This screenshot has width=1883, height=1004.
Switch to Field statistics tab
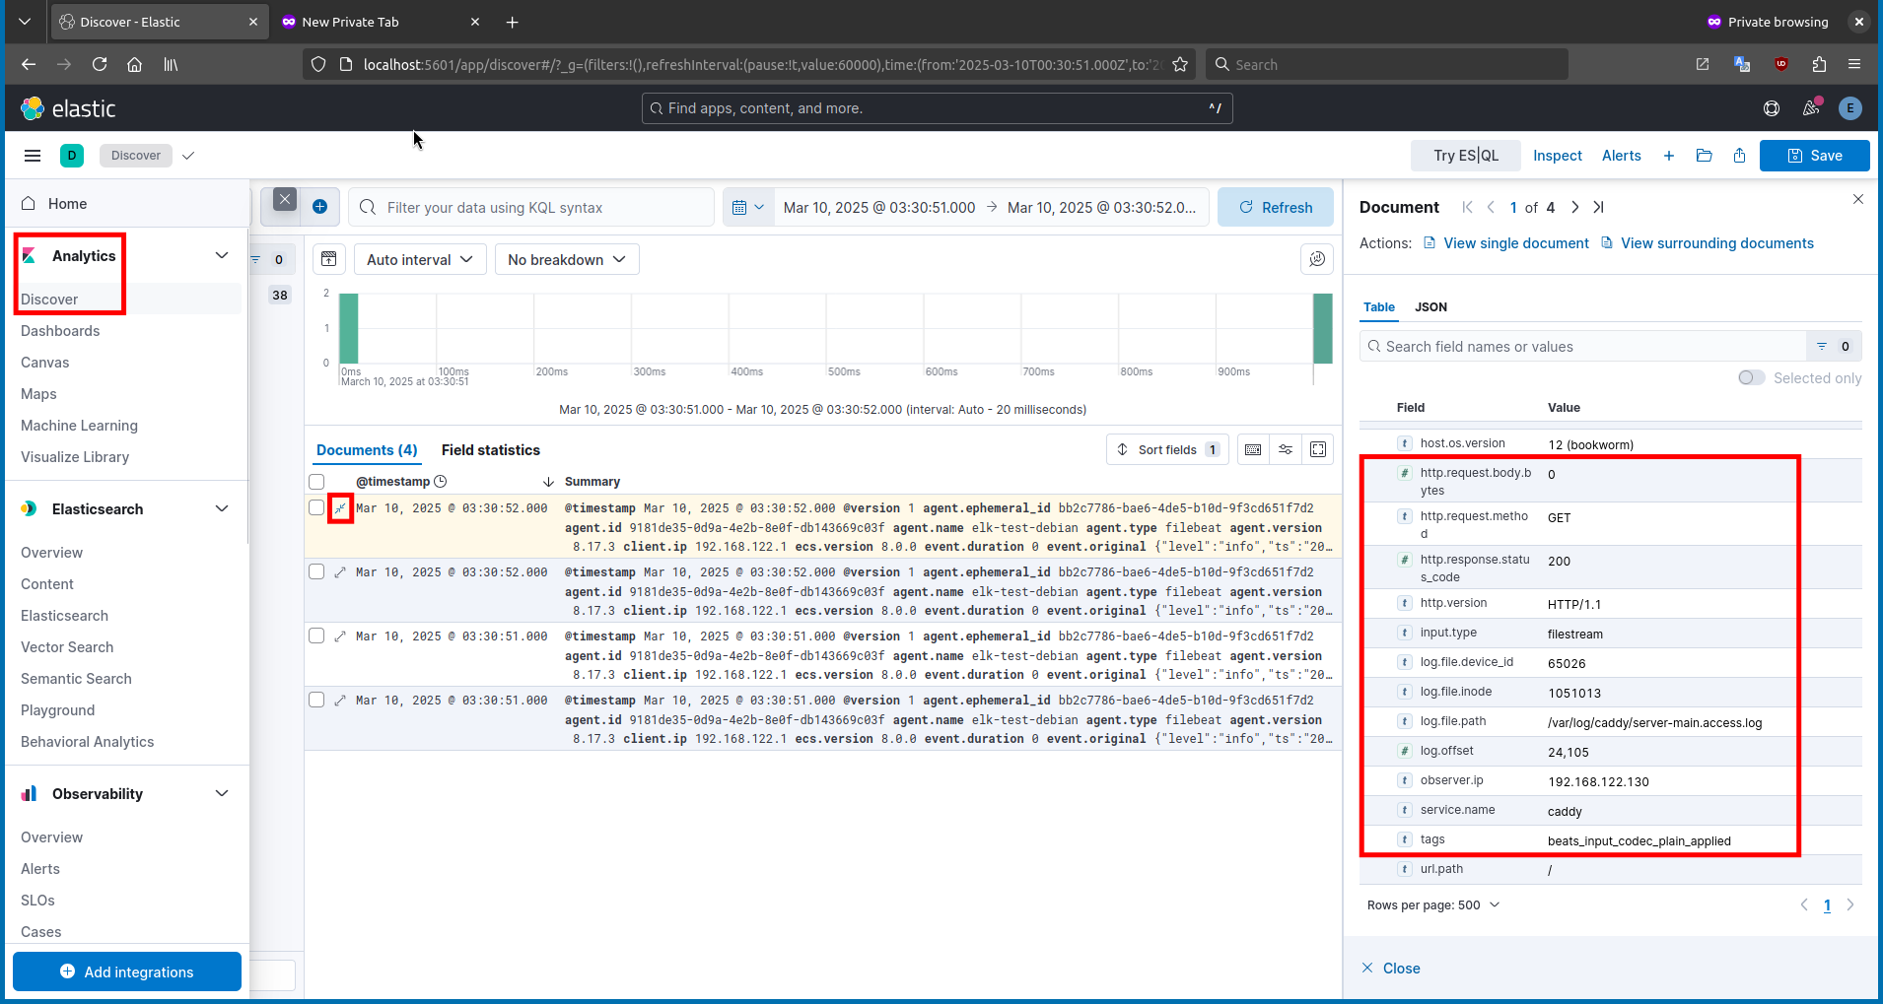click(491, 450)
